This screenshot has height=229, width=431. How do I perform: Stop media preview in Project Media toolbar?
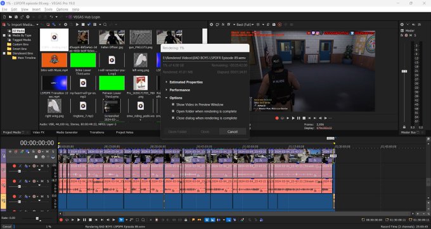pyautogui.click(x=83, y=25)
